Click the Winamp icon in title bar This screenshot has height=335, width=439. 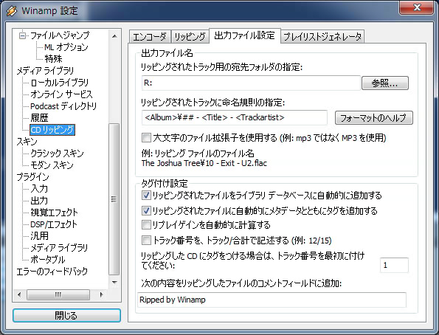pos(12,11)
